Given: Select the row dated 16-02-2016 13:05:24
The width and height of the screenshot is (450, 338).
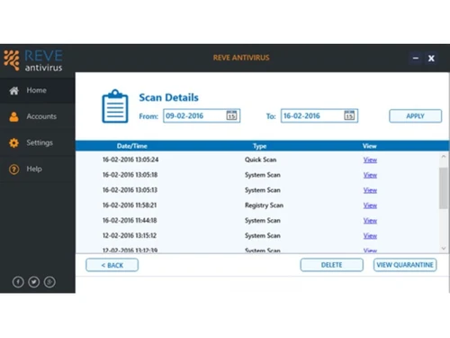Looking at the screenshot, I should pyautogui.click(x=258, y=160).
